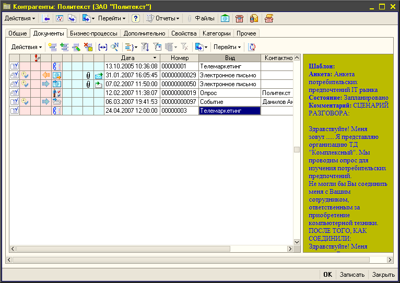Click the mark for deletion icon
Viewport: 400px width, 283px height.
click(88, 46)
